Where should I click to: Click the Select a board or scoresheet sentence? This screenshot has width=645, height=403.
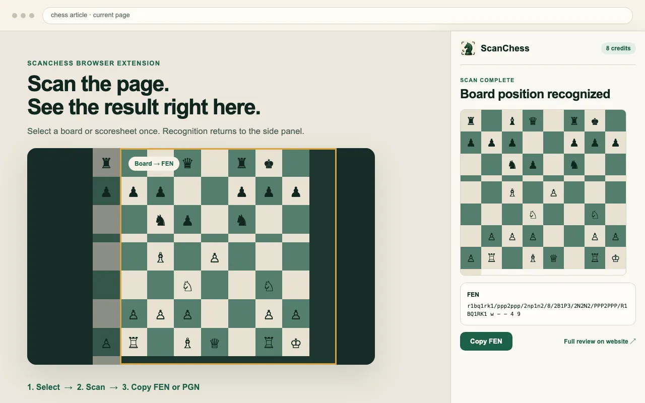(x=166, y=131)
